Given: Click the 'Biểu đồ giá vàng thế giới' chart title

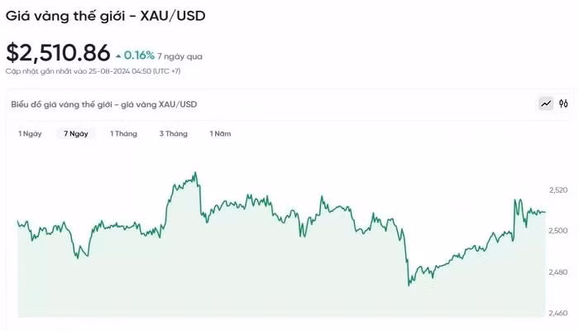Looking at the screenshot, I should click(104, 104).
